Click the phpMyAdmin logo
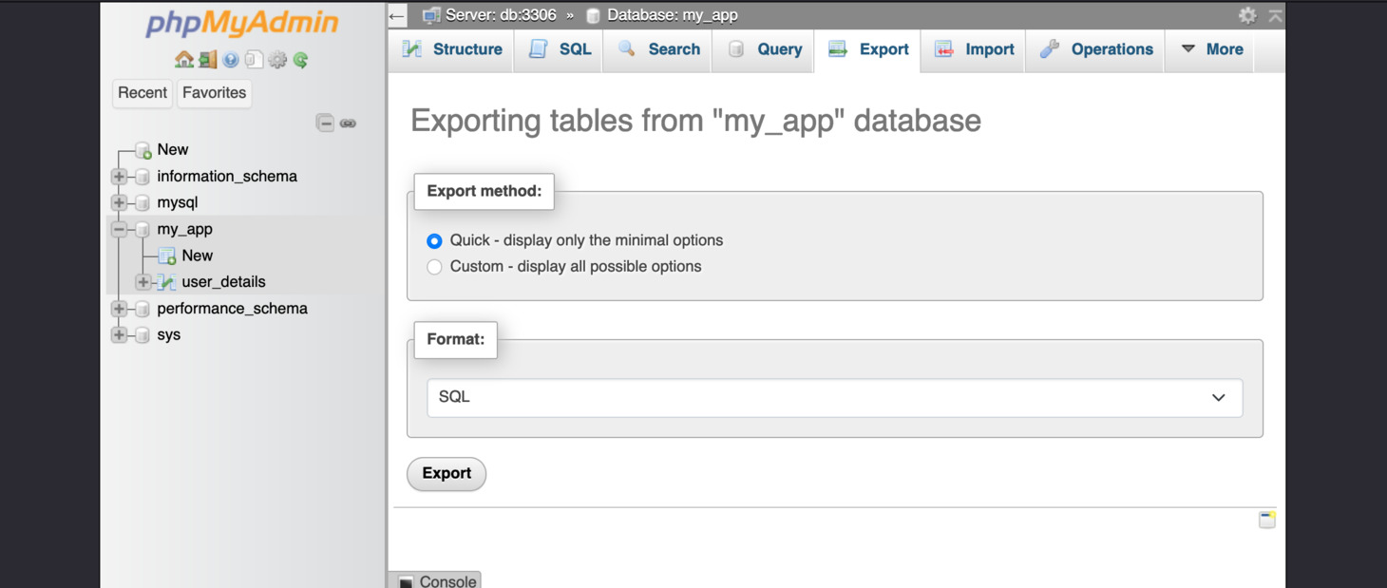 242,23
